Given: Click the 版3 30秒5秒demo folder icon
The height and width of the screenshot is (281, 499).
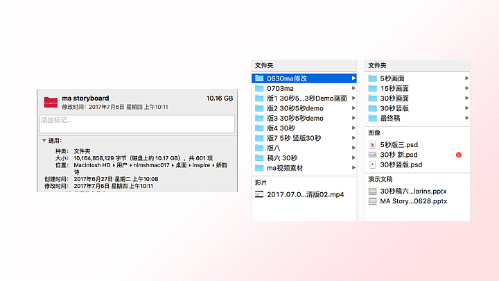Looking at the screenshot, I should click(x=259, y=118).
